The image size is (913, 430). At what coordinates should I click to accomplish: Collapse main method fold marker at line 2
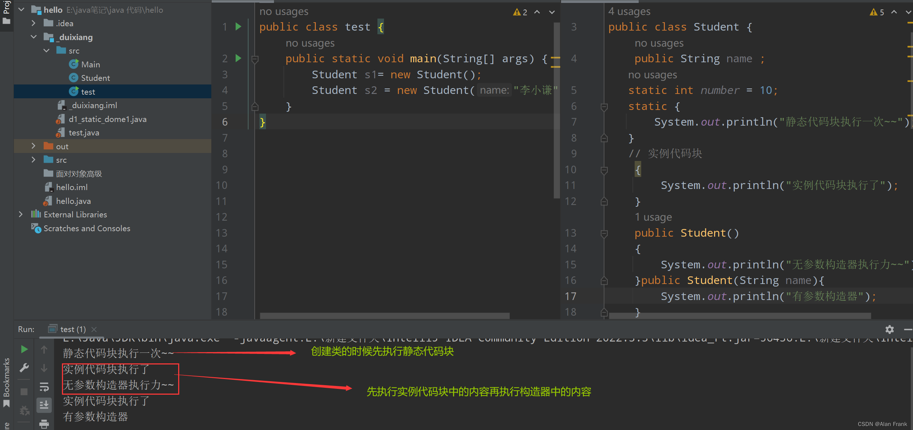pos(255,59)
